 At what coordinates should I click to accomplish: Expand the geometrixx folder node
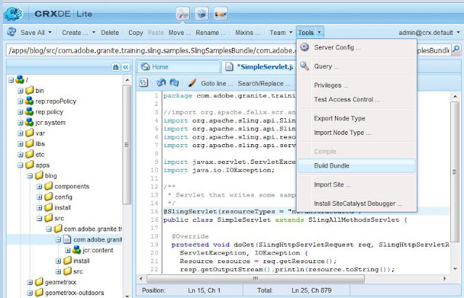pos(30,282)
